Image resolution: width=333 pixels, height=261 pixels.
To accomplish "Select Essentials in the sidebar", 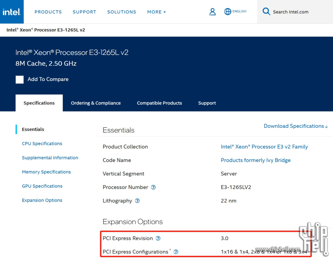I will click(x=33, y=129).
